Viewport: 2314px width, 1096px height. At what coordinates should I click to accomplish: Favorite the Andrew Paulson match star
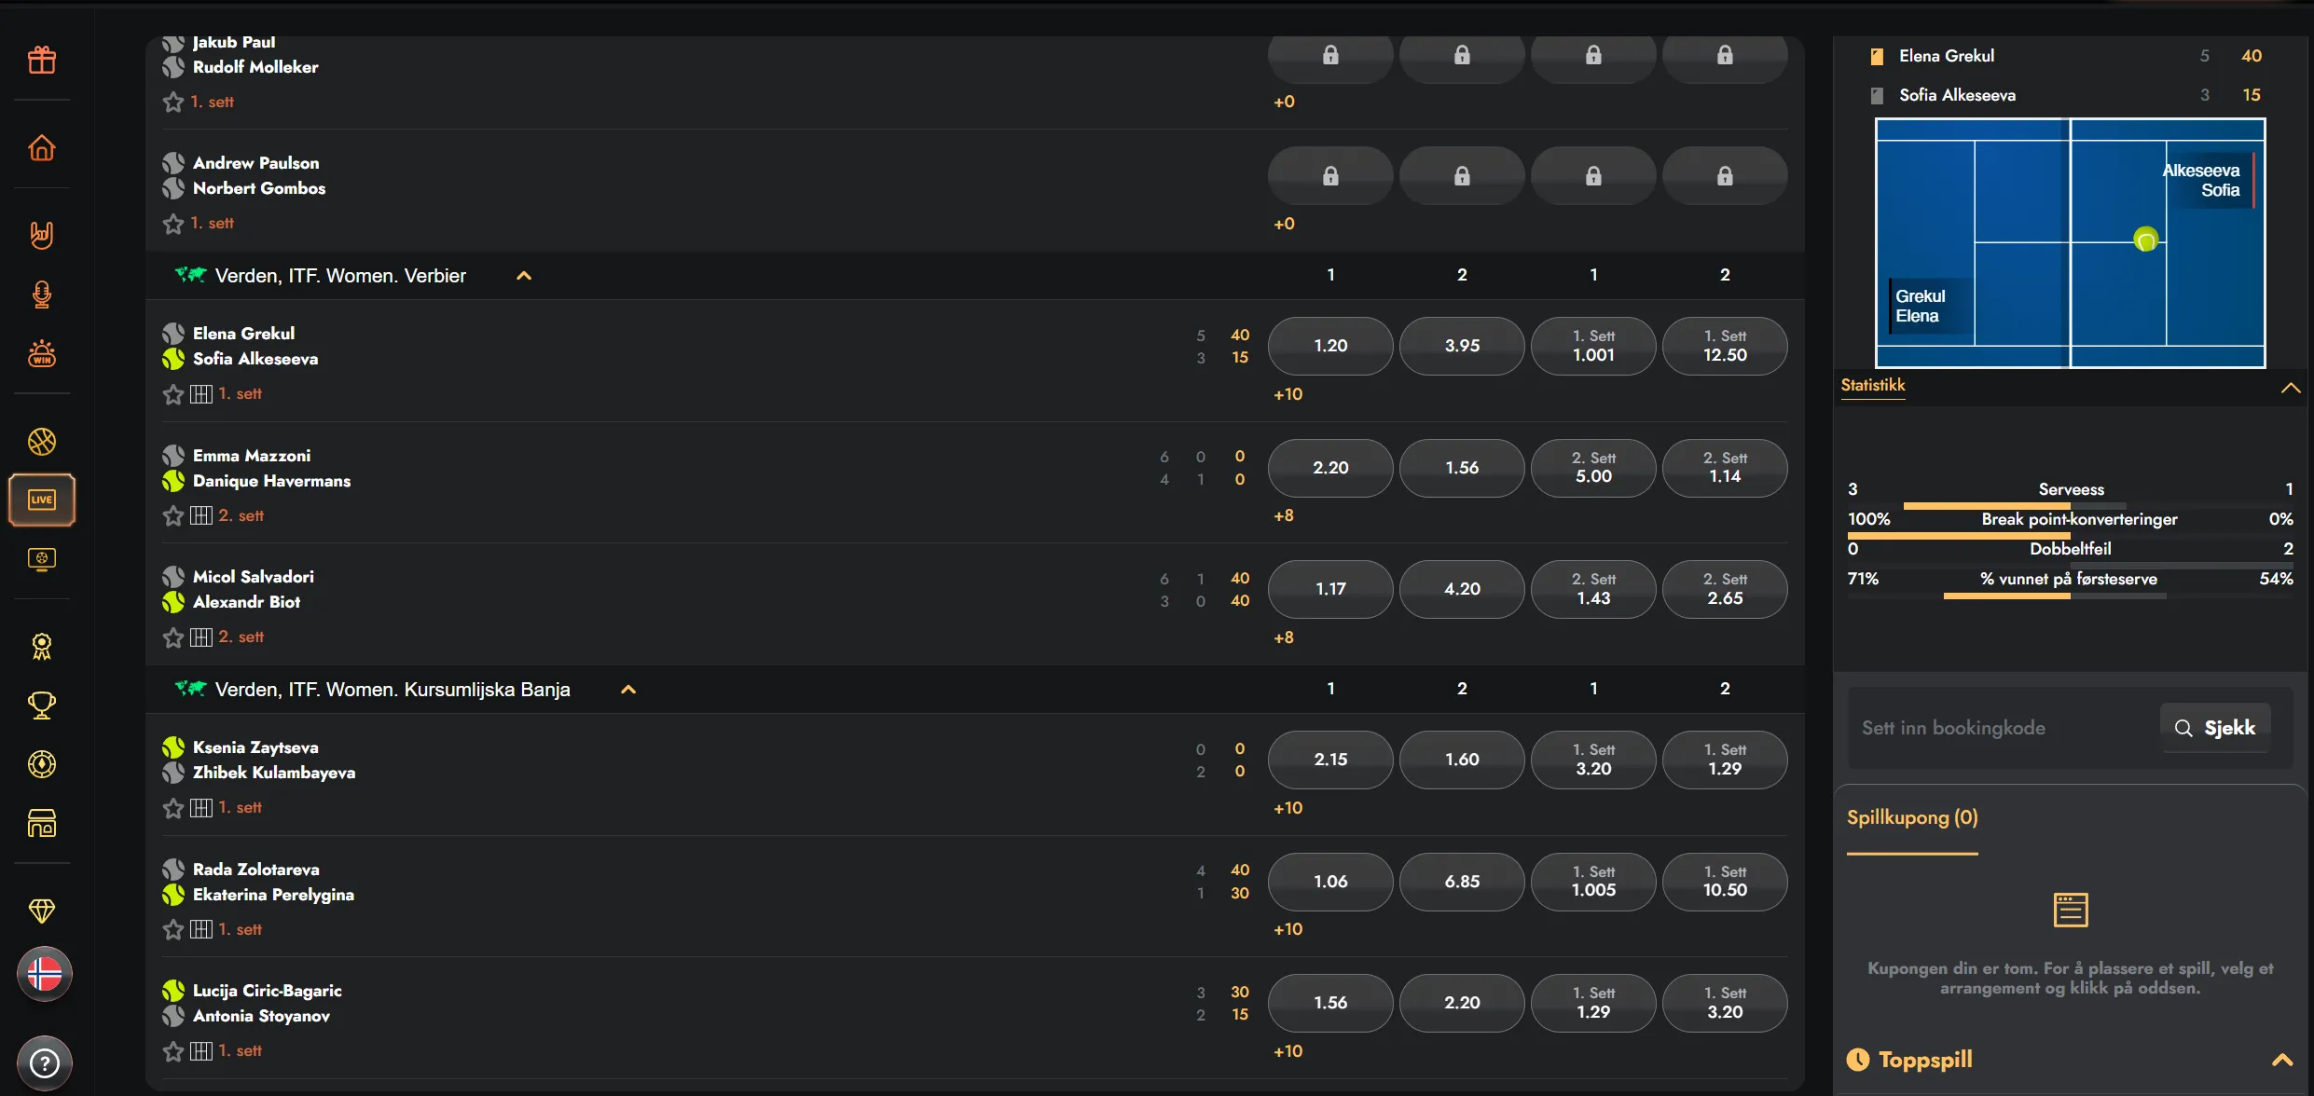[172, 224]
